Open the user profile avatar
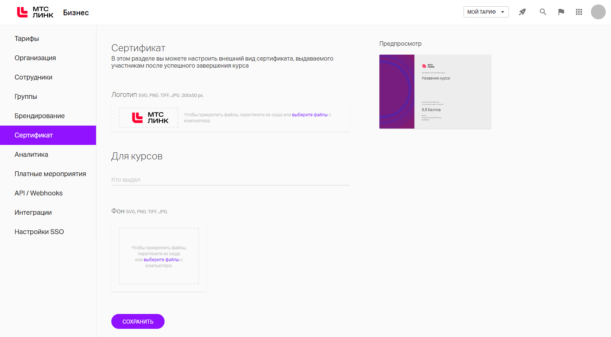This screenshot has width=611, height=337. (x=598, y=12)
